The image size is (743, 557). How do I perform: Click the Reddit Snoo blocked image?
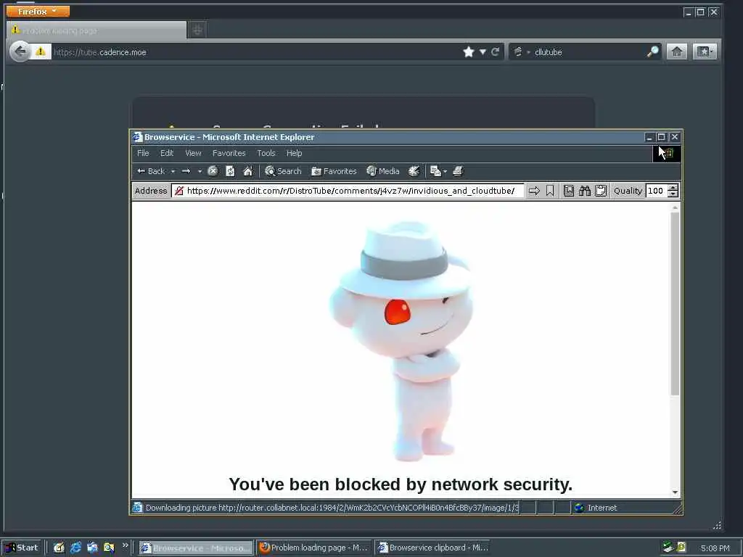pyautogui.click(x=401, y=341)
